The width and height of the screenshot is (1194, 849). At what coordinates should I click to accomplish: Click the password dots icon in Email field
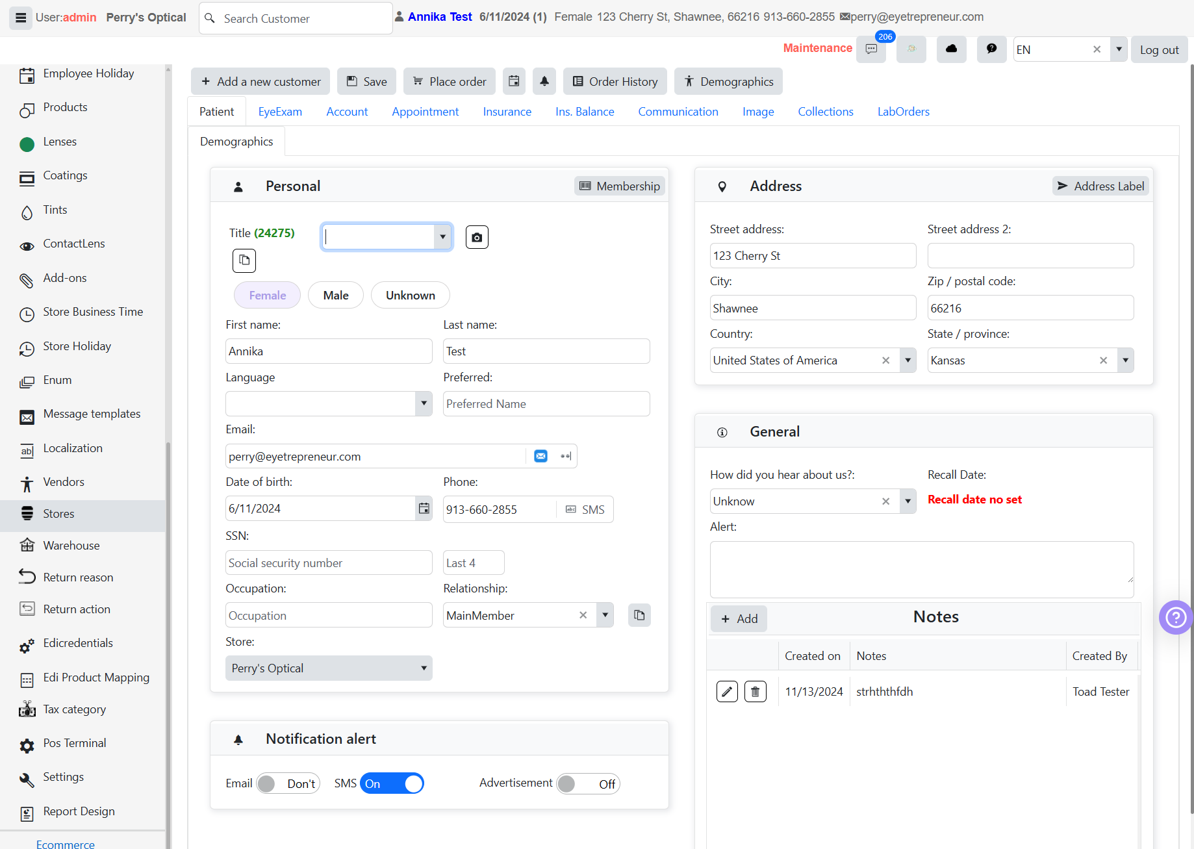[566, 456]
